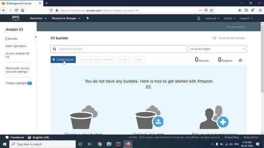264x148 pixels.
Task: Expand the Resource Groups menu
Action: pos(66,18)
